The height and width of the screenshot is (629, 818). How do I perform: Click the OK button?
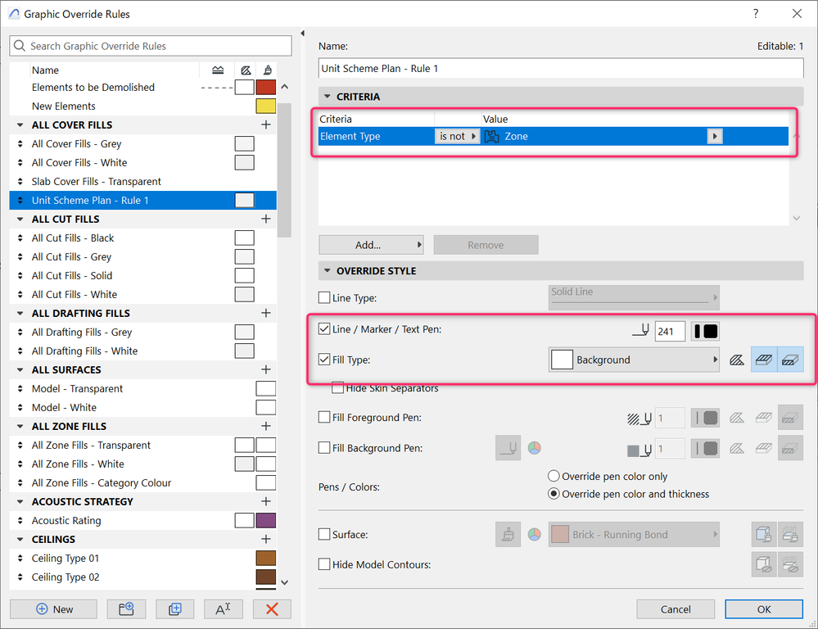764,609
